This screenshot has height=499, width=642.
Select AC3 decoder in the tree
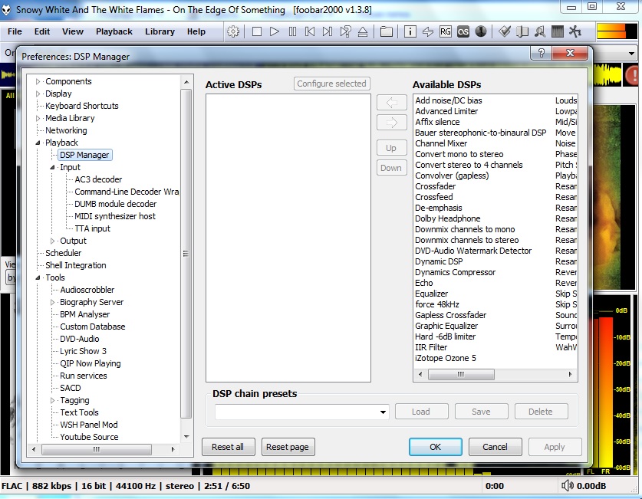tap(98, 179)
